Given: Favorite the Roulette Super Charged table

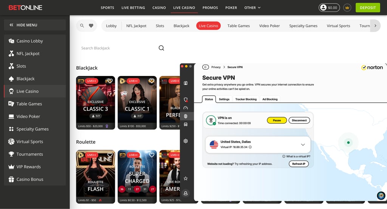Looking at the screenshot, I should (x=152, y=155).
